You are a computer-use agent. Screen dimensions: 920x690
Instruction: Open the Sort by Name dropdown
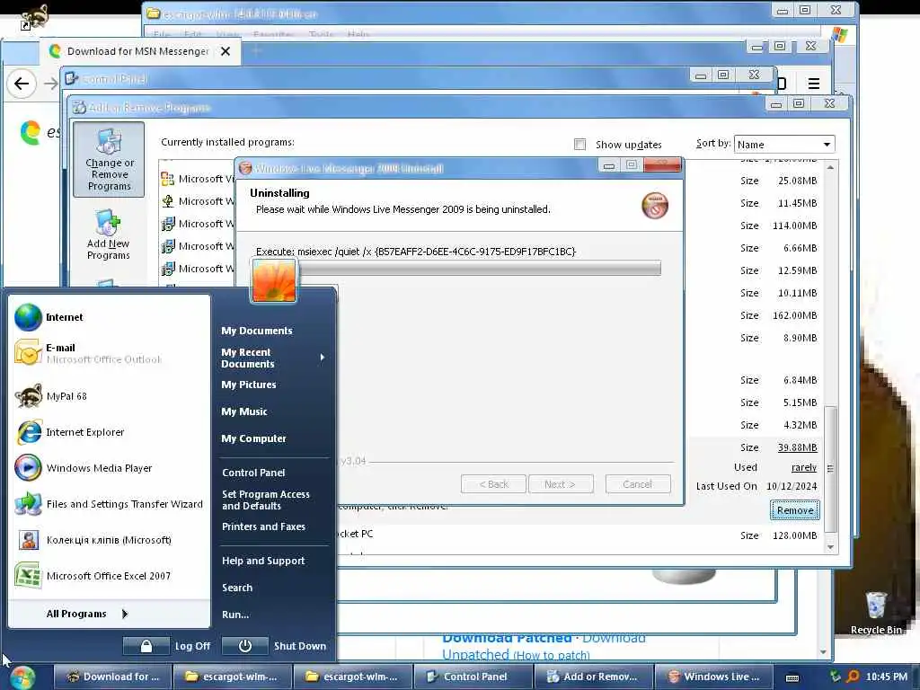click(x=783, y=145)
